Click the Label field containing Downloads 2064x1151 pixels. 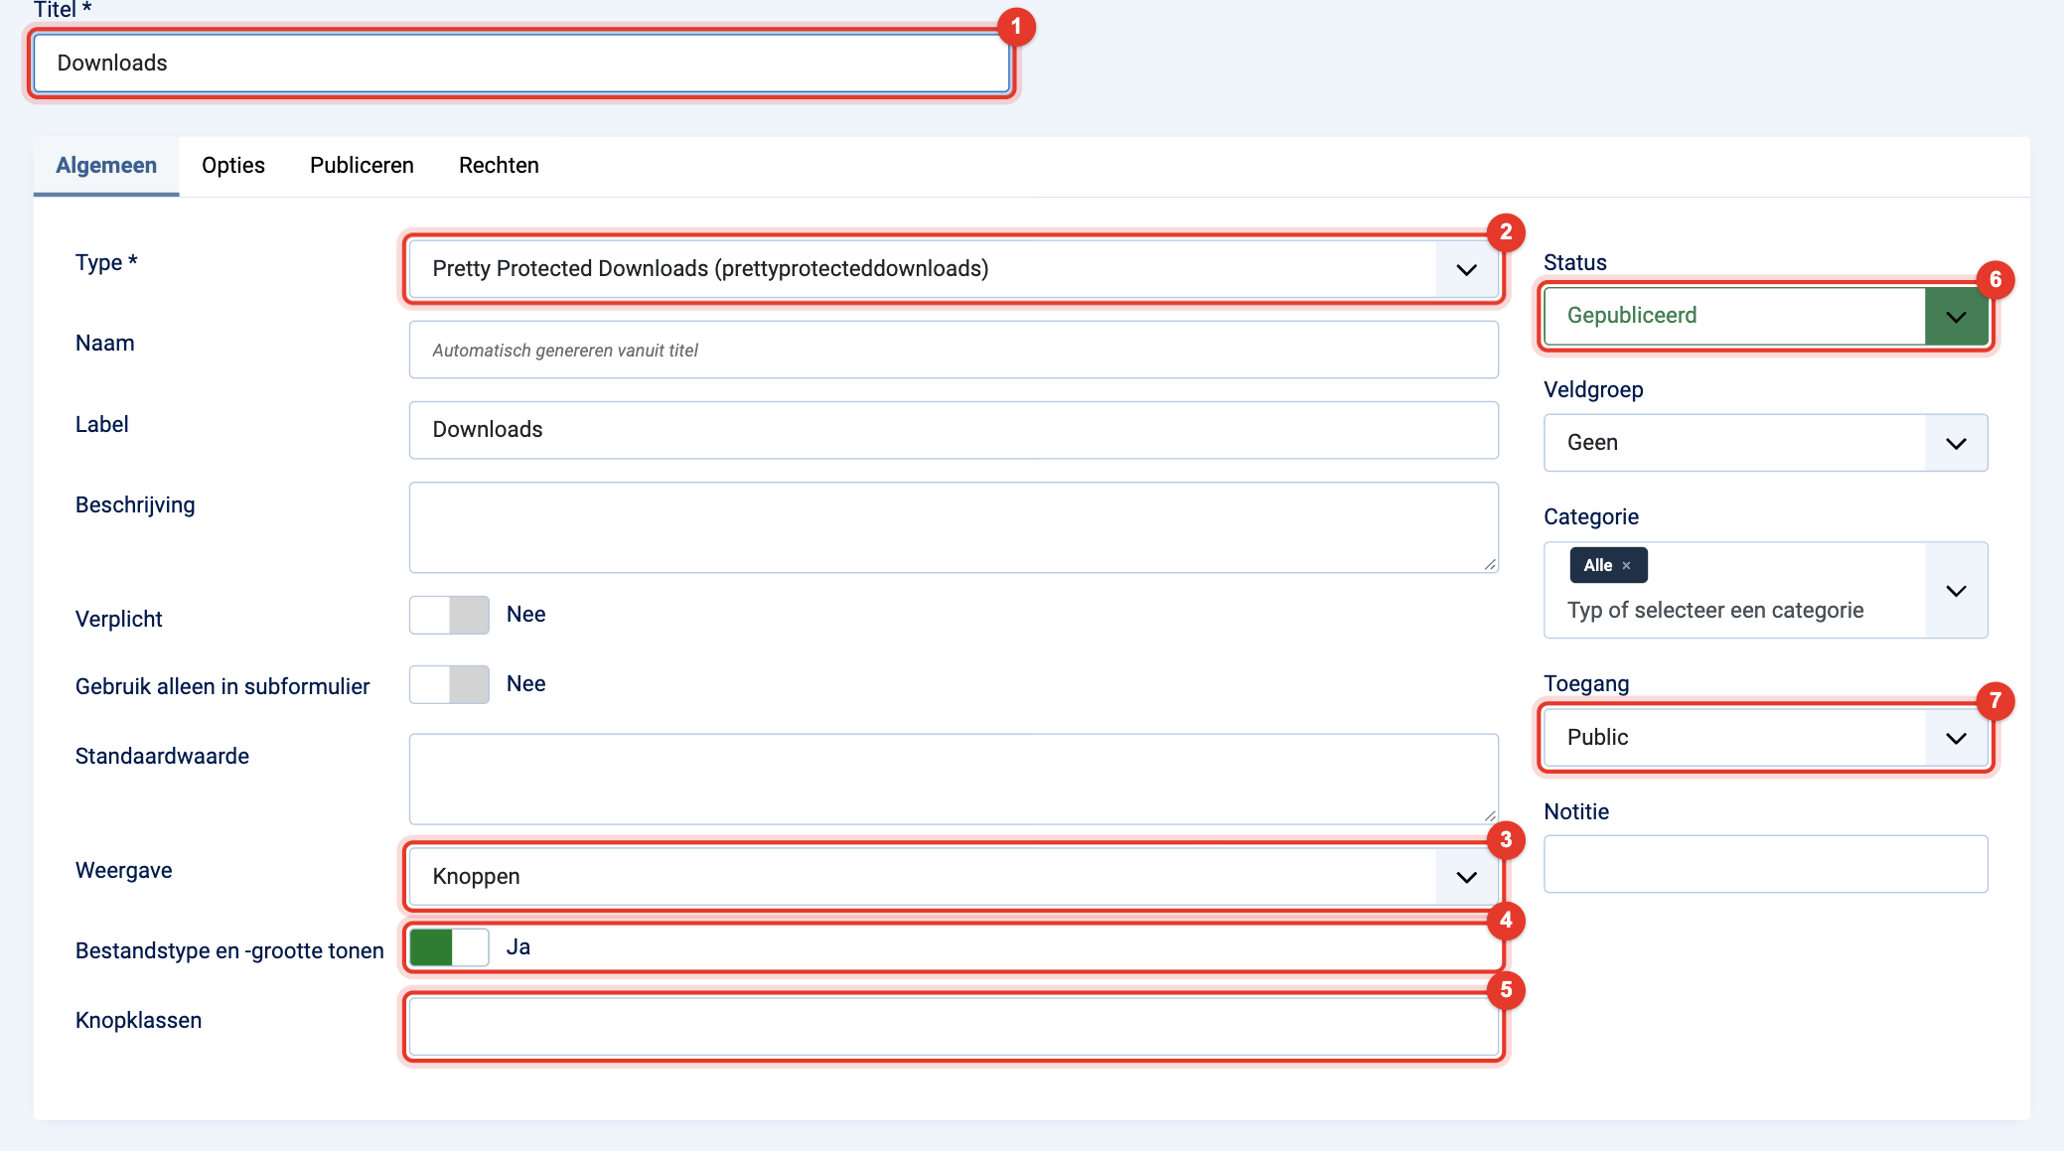[x=953, y=430]
